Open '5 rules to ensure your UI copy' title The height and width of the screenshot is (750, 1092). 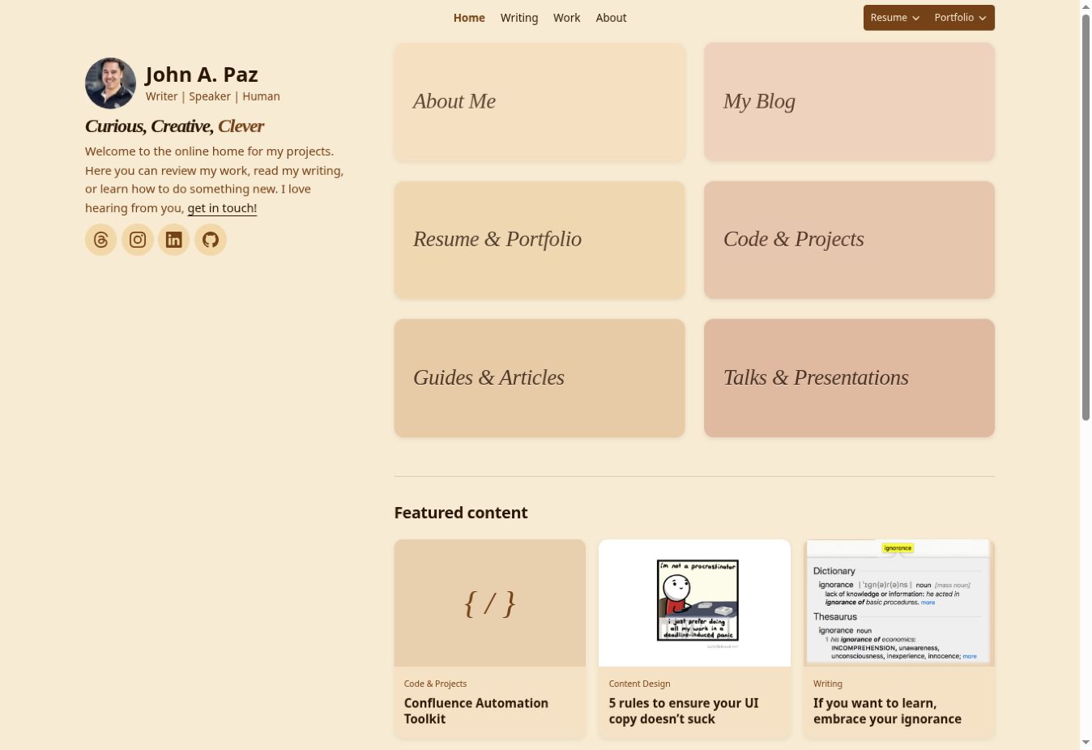pyautogui.click(x=684, y=711)
